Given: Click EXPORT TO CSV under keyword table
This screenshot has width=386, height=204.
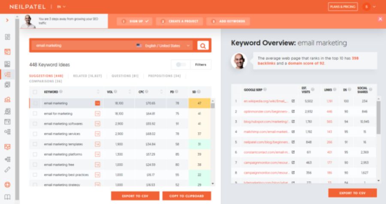Looking at the screenshot, I should pos(135,196).
